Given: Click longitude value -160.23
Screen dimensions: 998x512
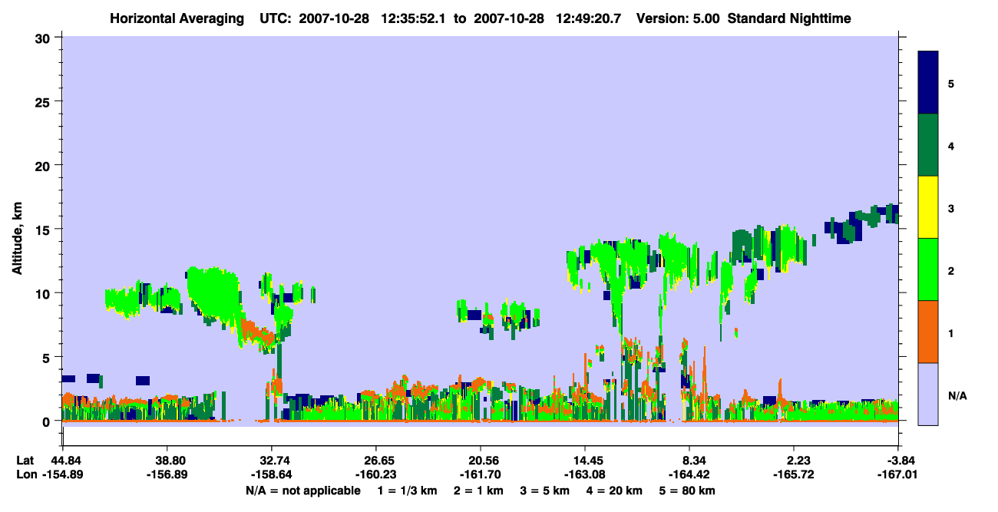Looking at the screenshot, I should [x=375, y=475].
